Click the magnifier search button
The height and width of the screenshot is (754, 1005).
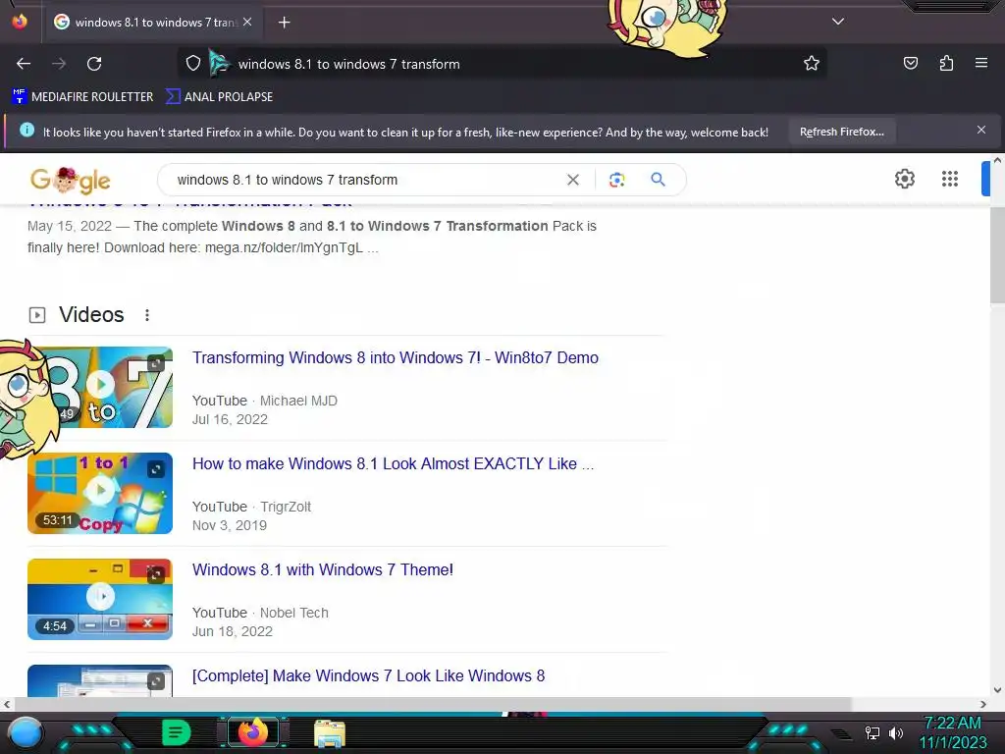click(658, 180)
